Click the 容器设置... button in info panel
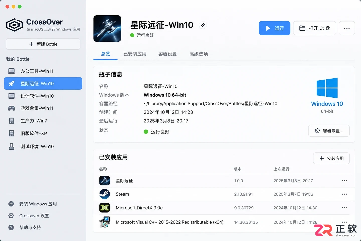This screenshot has height=241, width=361. [x=329, y=131]
